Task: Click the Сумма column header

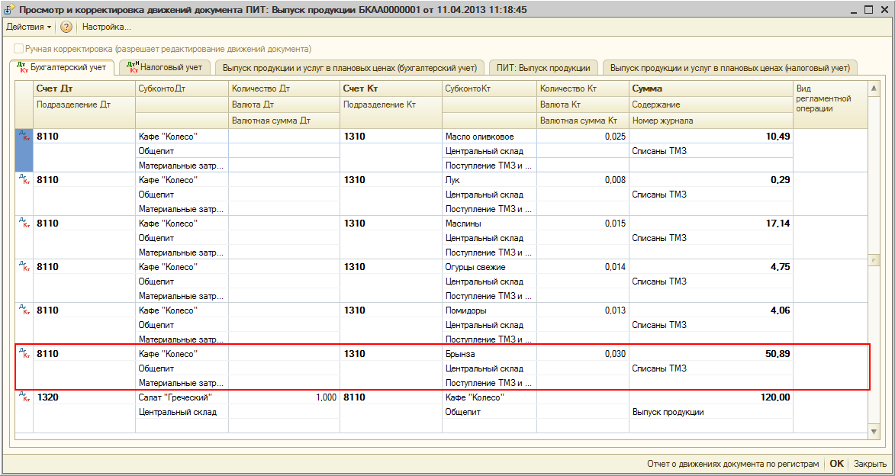Action: tap(647, 88)
